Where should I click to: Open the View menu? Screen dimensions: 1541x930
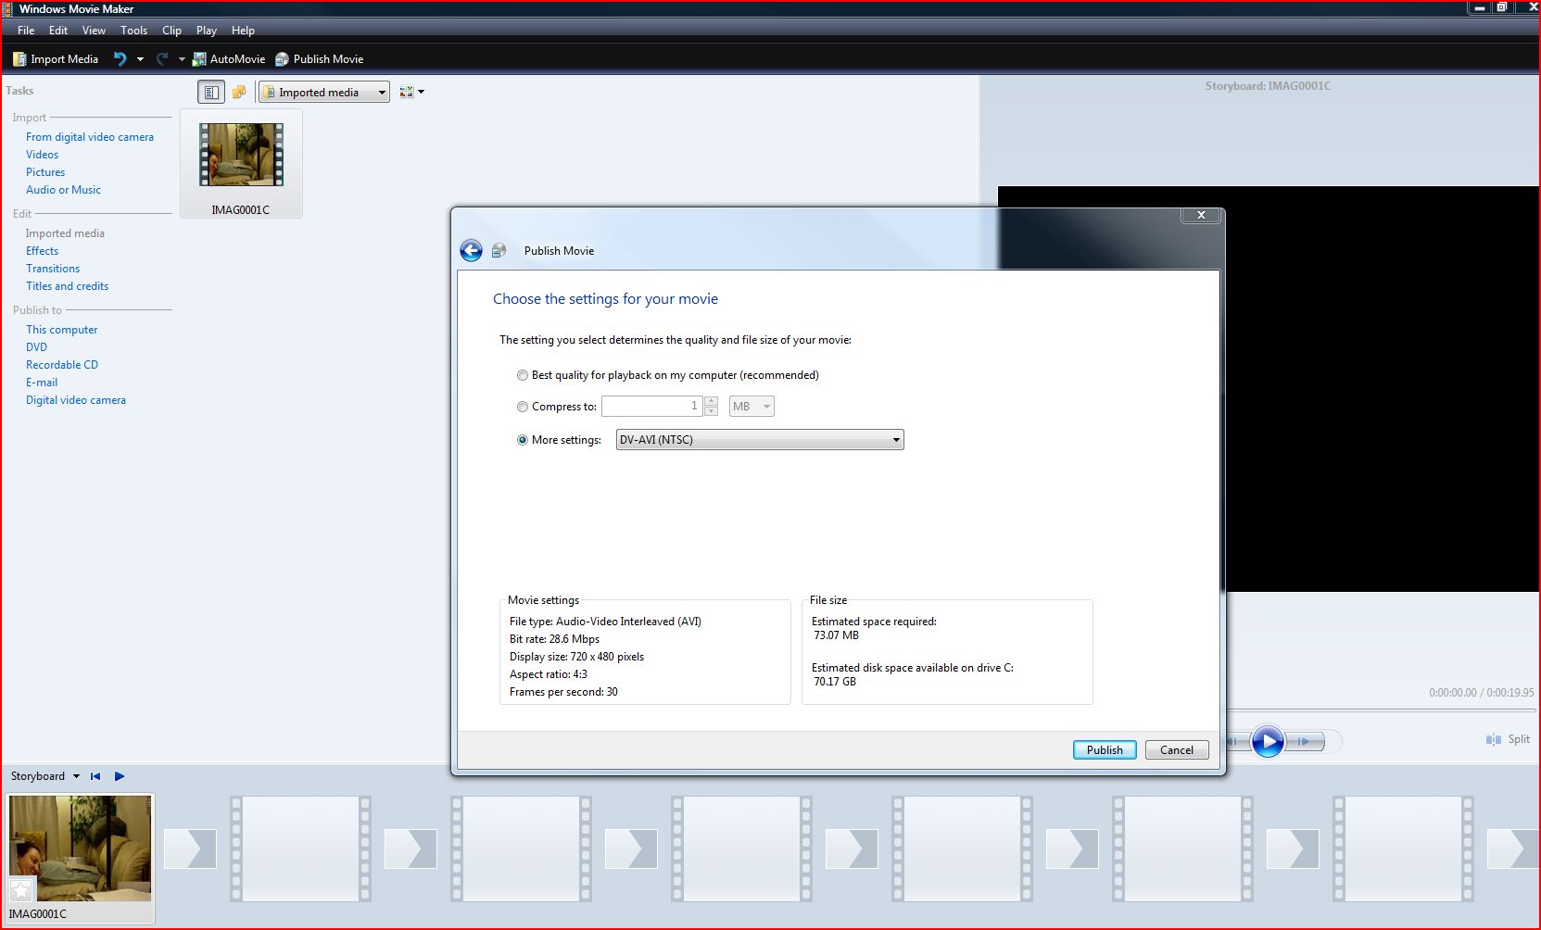point(94,31)
